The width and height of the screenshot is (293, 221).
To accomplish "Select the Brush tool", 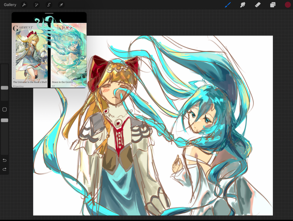I will coord(228,5).
